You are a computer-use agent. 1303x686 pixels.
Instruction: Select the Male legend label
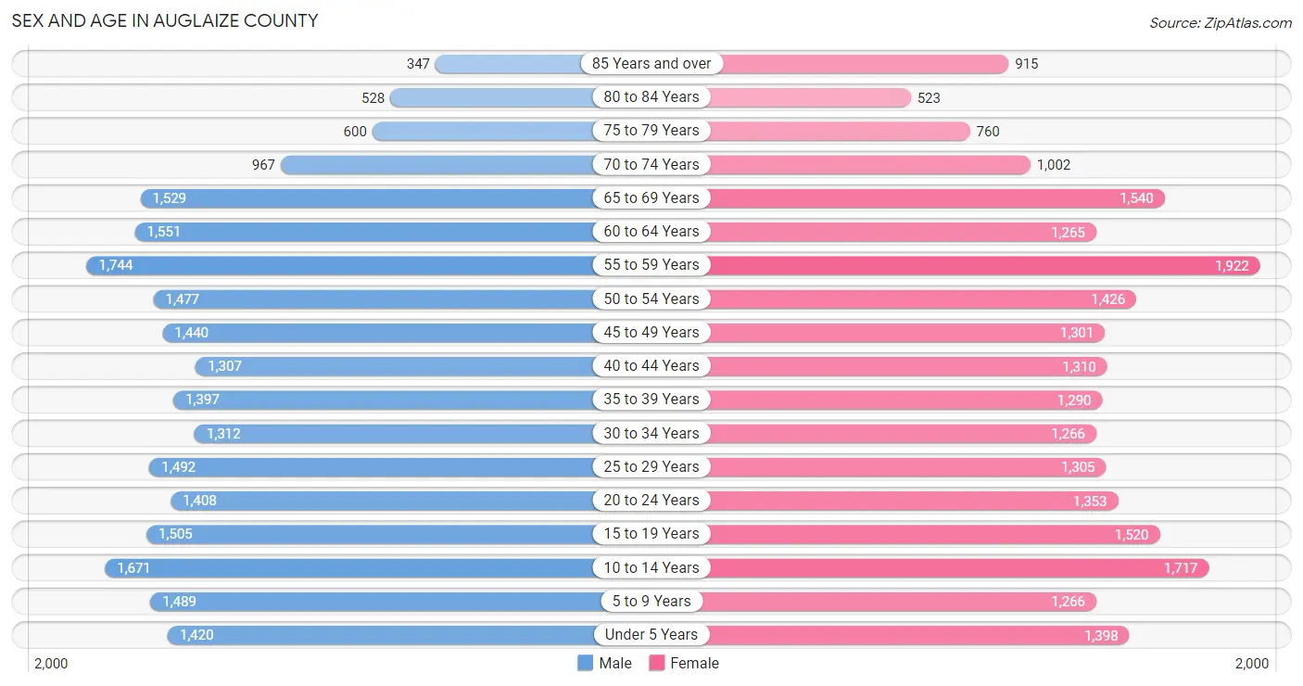click(x=615, y=663)
